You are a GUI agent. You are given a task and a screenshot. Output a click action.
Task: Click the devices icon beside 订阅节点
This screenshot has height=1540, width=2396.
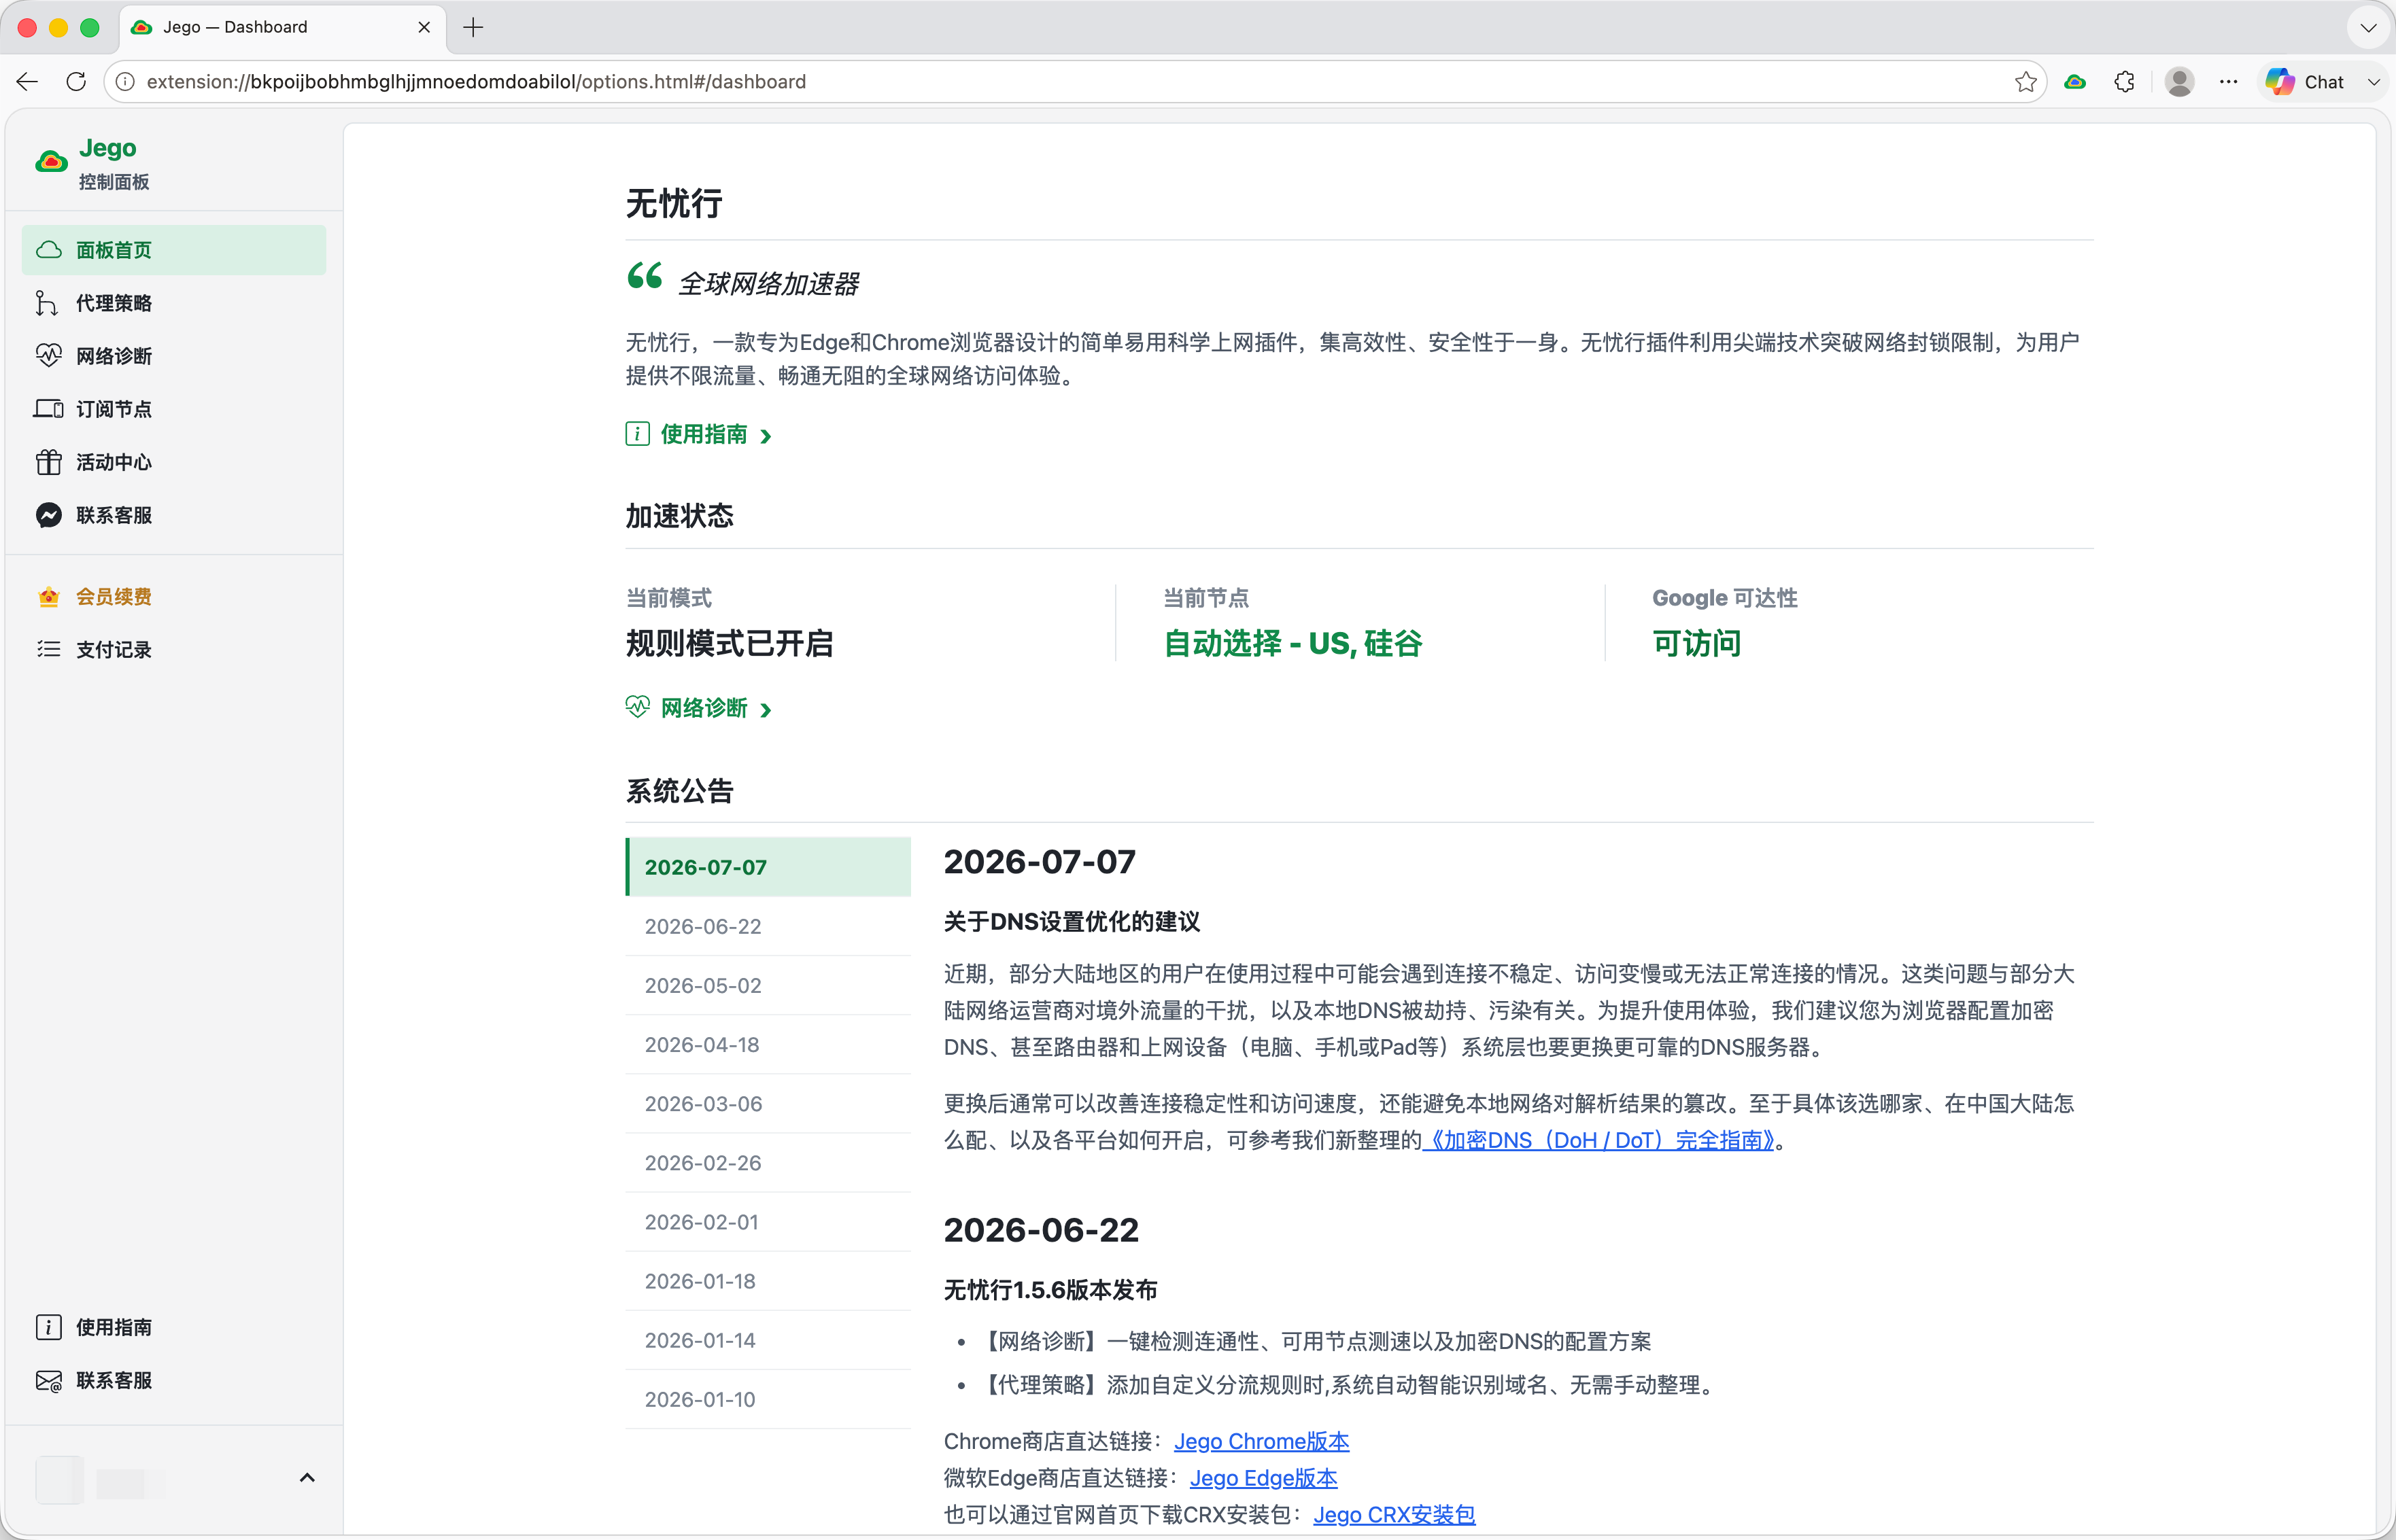click(48, 409)
